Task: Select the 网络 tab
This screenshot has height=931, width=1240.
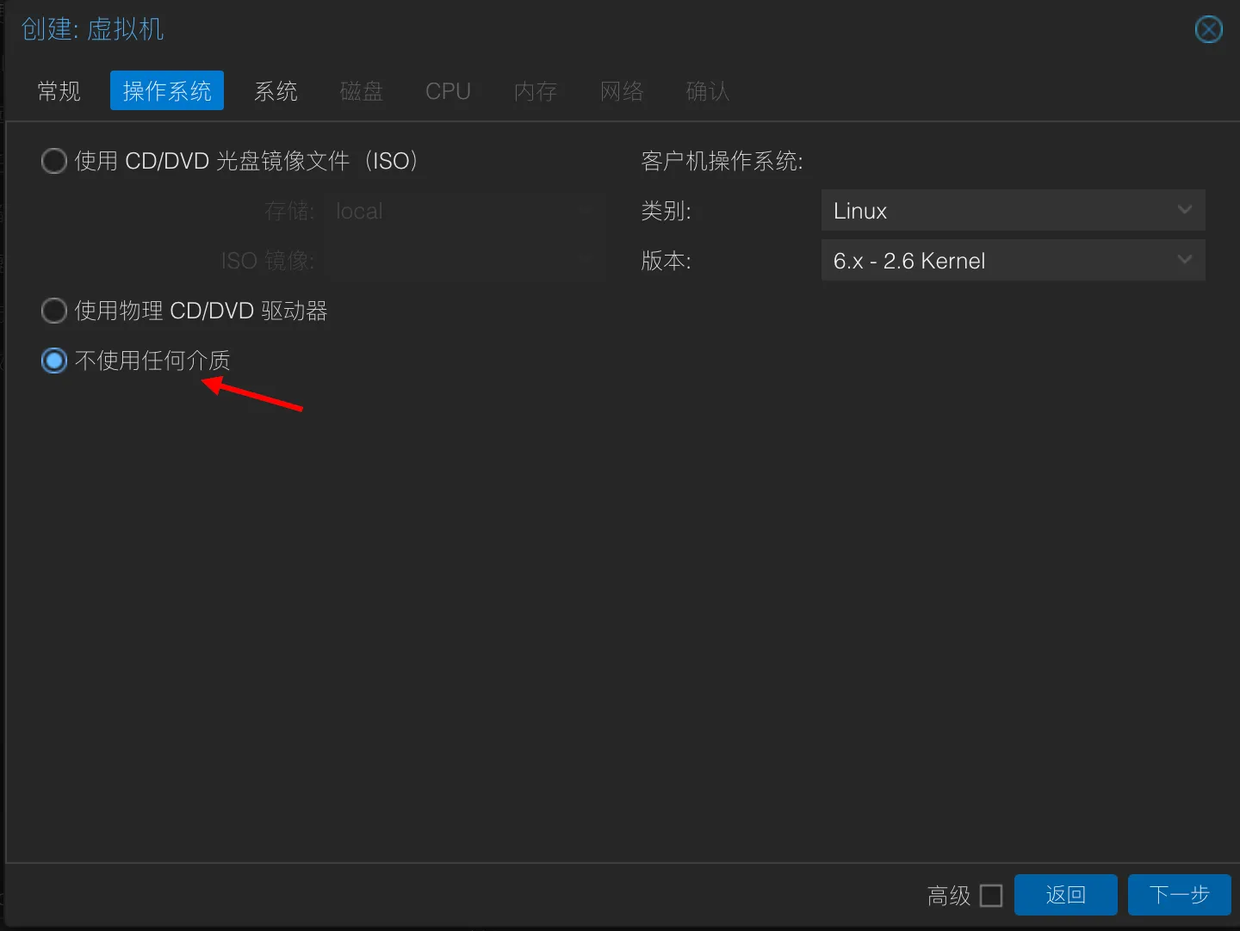Action: (622, 91)
